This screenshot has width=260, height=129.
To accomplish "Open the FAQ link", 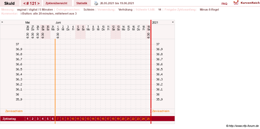I will [224, 4].
